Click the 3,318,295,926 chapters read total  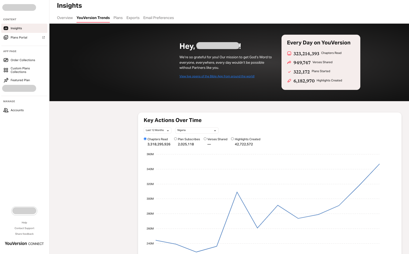click(159, 144)
